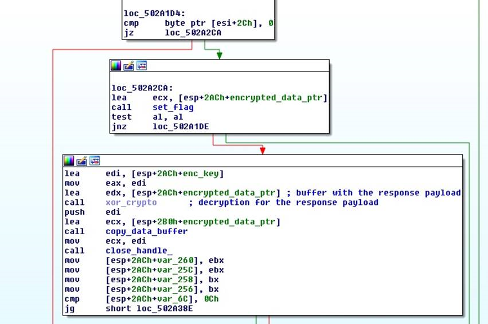Set node color on the xor_crypto block
Screen dimensions: 488x324
pyautogui.click(x=69, y=161)
